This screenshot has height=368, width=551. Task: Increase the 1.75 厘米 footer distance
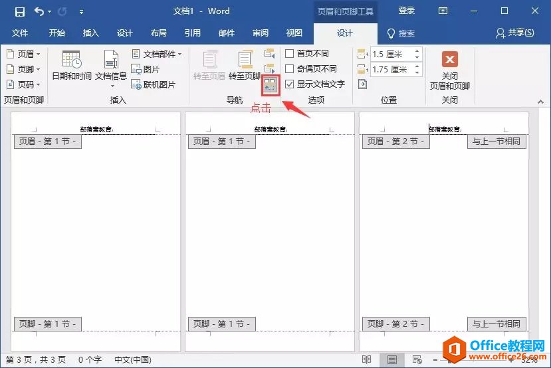(417, 66)
